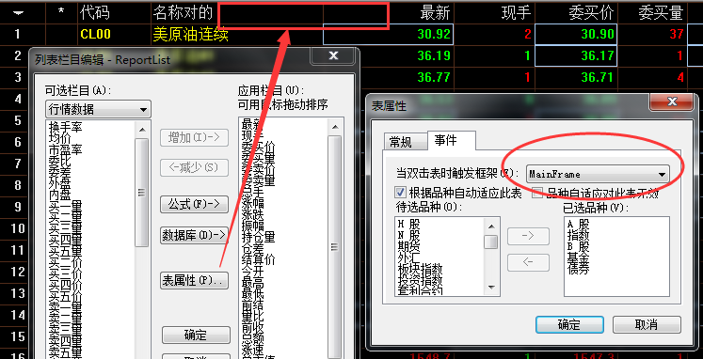Click the asterisk column header
The image size is (703, 359).
pos(61,11)
